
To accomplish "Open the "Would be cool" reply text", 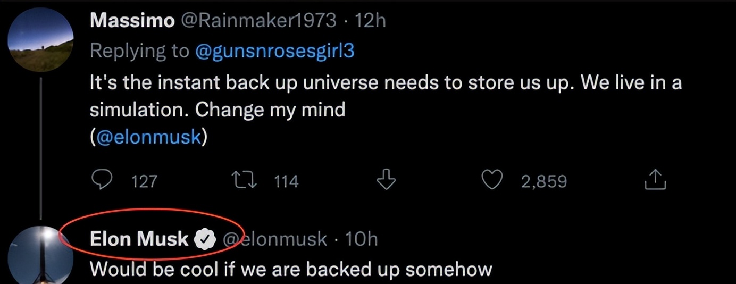I will coord(290,269).
